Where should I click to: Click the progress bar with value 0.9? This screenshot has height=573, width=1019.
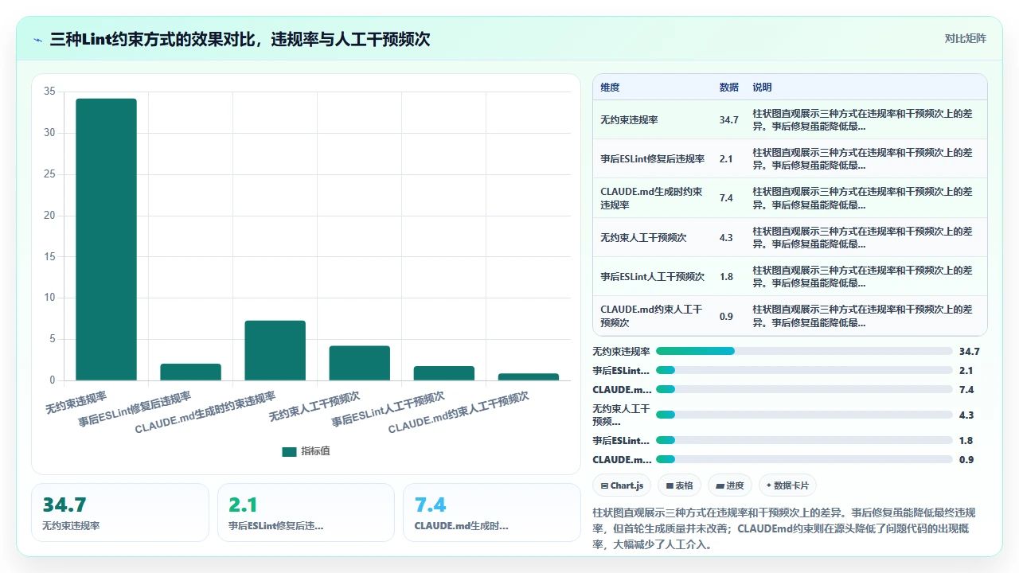click(x=804, y=459)
